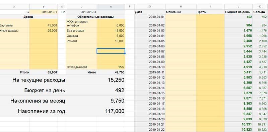Select bold budget value 10,331
Image resolution: width=268 pixels, height=132 pixels.
point(239,124)
